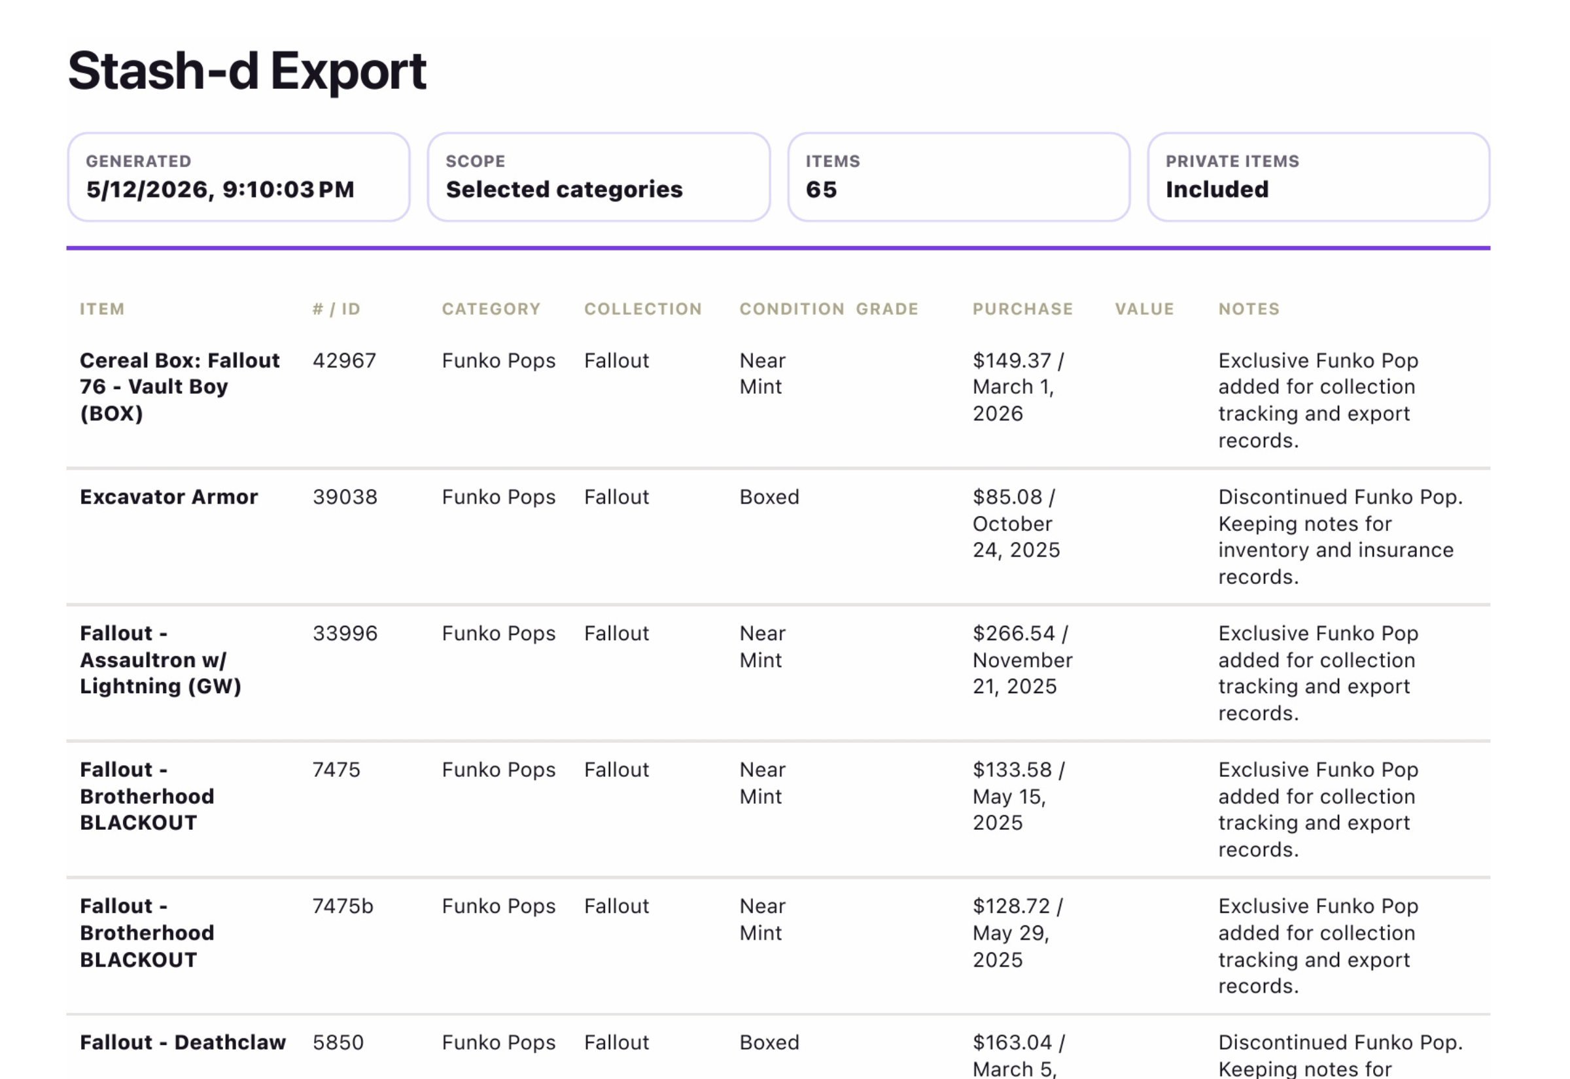Screen dimensions: 1570x1079
Task: Click the SCOPE Selected categories card
Action: pyautogui.click(x=599, y=177)
